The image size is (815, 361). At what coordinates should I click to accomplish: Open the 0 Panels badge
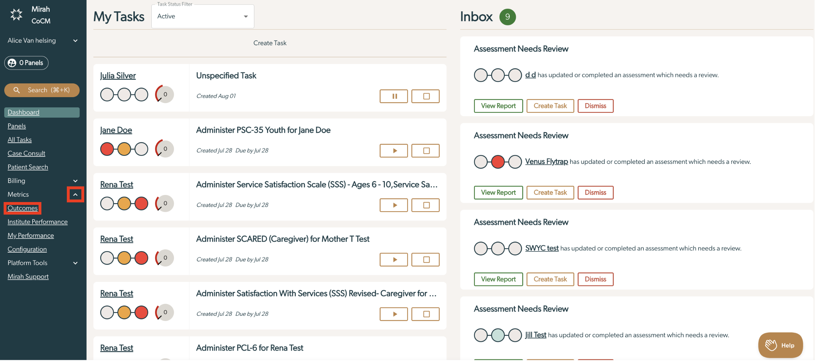pyautogui.click(x=26, y=63)
